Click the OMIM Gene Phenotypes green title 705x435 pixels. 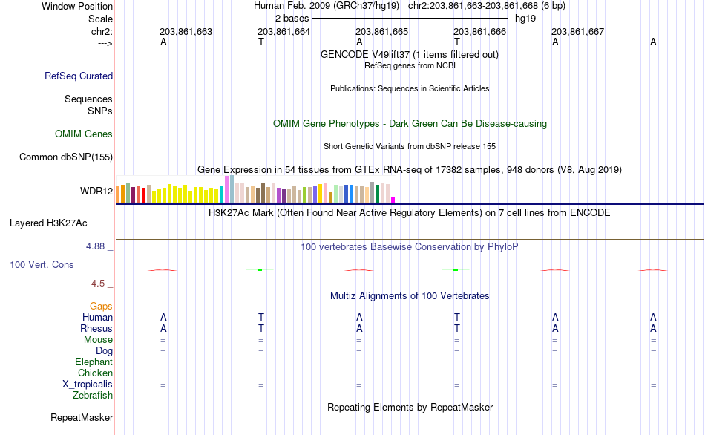click(410, 124)
